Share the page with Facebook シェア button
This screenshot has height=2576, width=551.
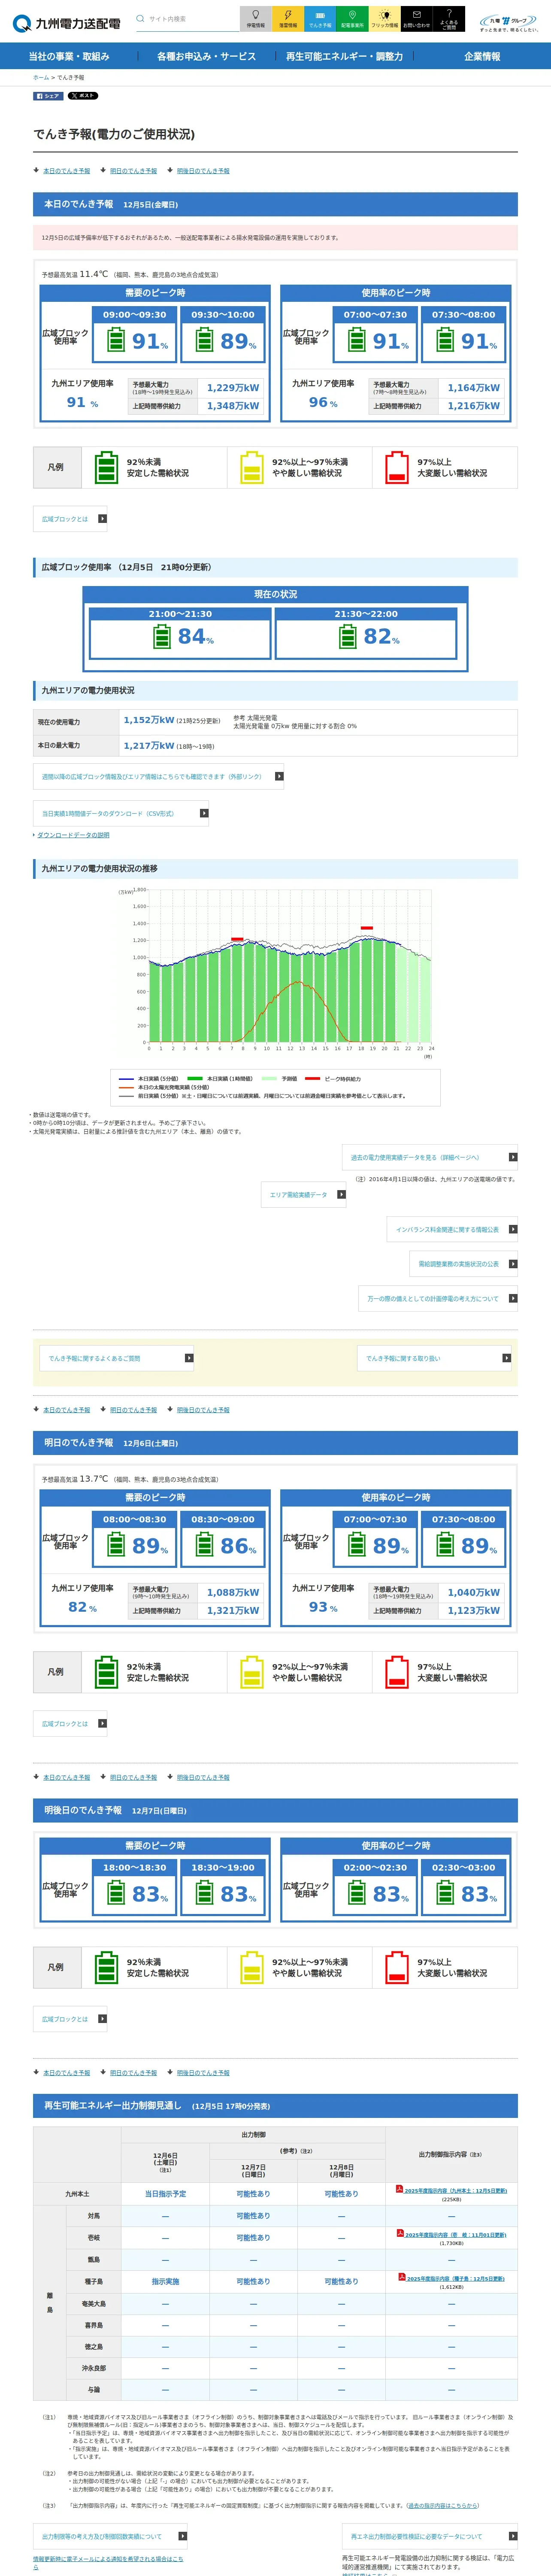coord(48,96)
